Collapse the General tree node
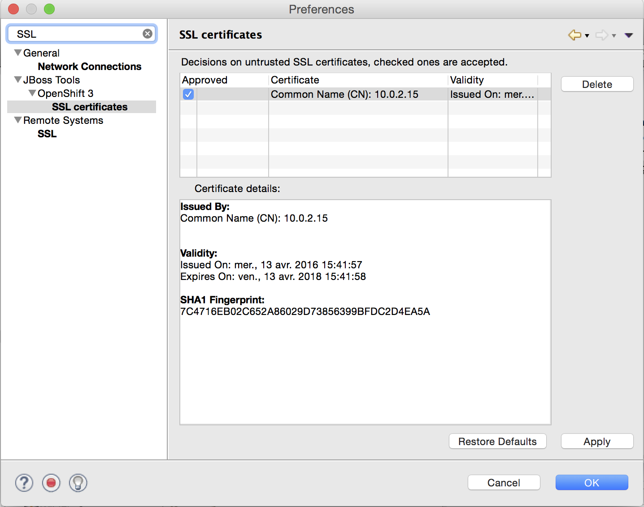The width and height of the screenshot is (644, 507). tap(18, 53)
